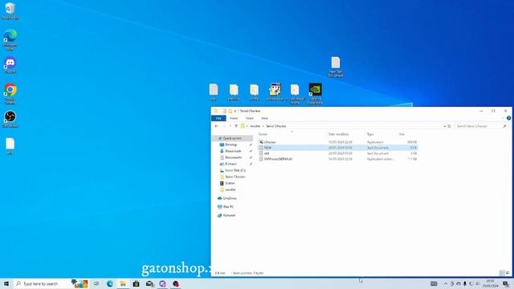Click woofer in address breadcrumb

(255, 126)
